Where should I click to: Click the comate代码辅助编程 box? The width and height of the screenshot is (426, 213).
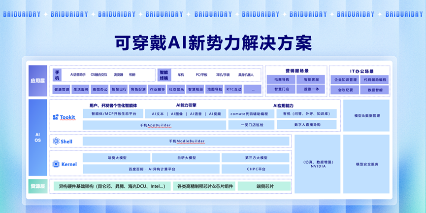pyautogui.click(x=251, y=114)
